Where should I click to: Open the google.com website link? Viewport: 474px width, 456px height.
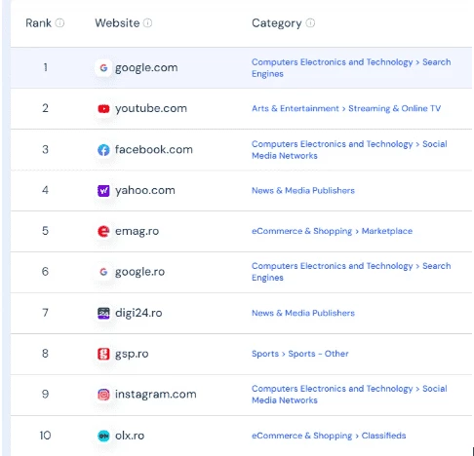(x=146, y=67)
